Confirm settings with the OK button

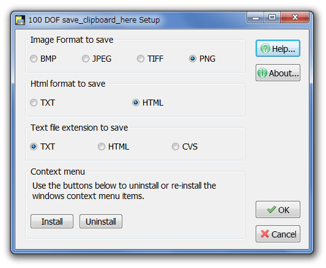(278, 209)
